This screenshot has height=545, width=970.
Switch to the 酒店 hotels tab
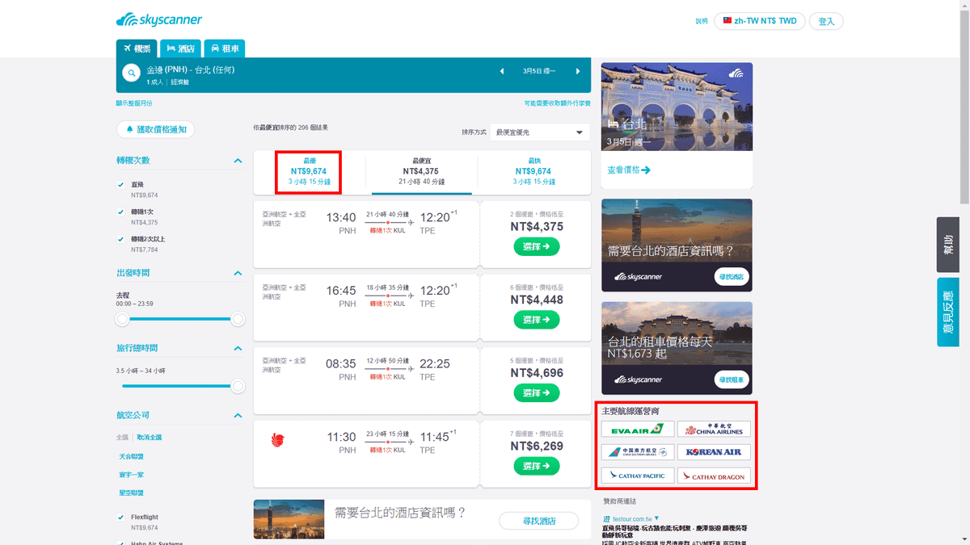coord(180,48)
